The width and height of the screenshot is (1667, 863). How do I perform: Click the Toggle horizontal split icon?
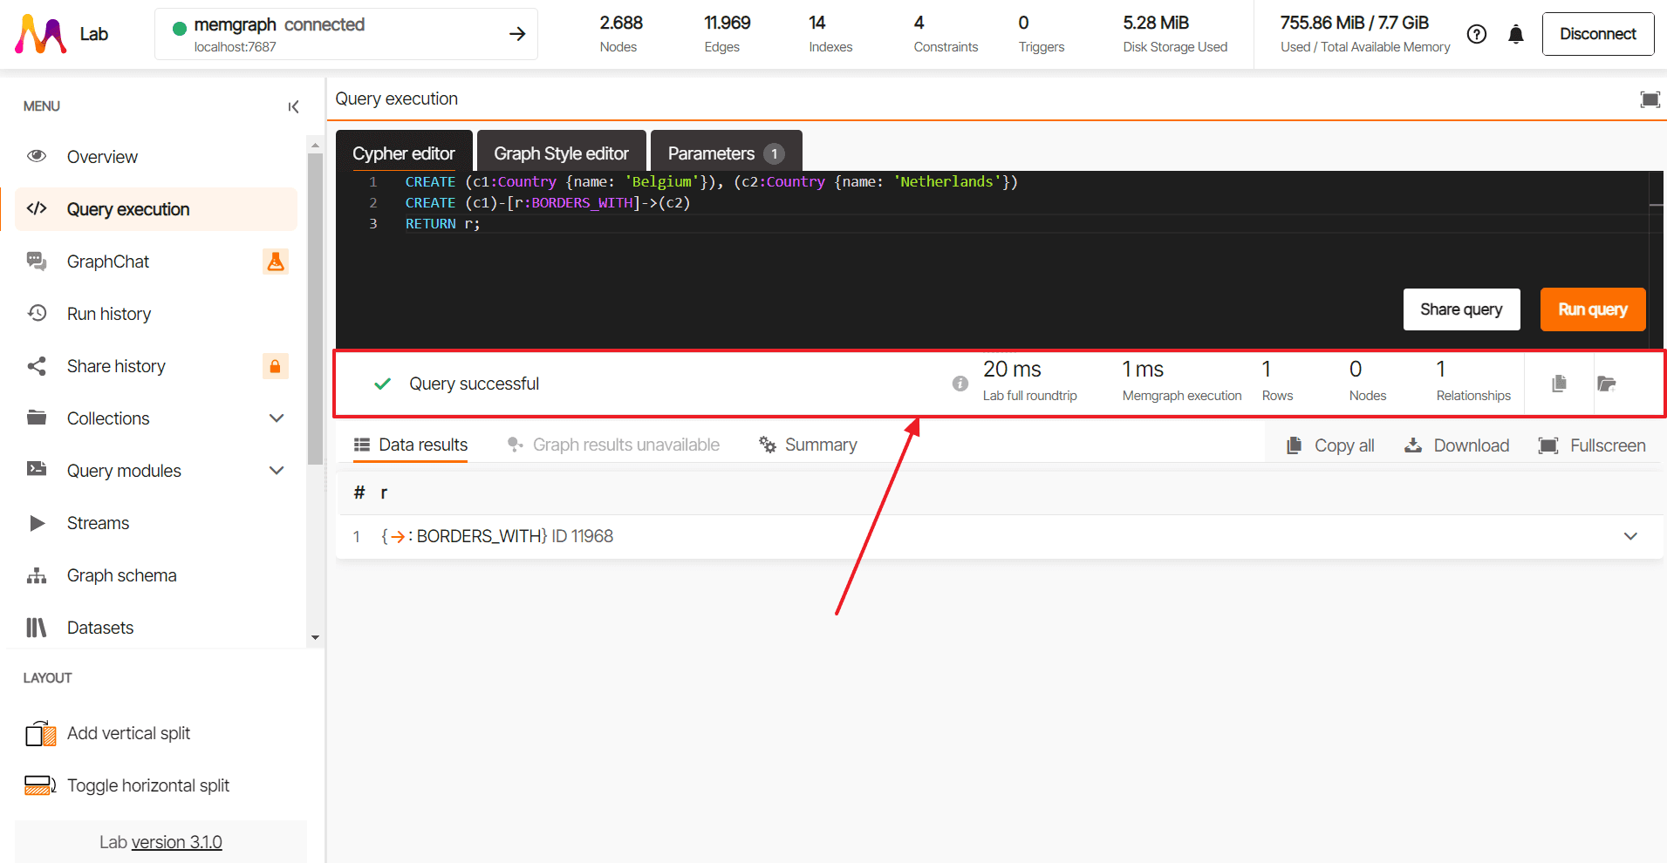(41, 785)
